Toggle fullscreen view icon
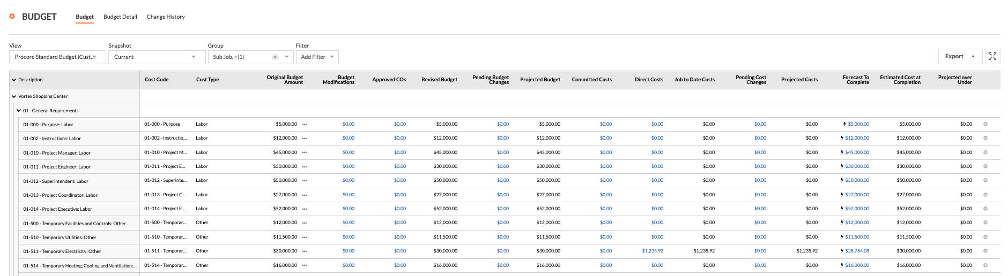Image resolution: width=1008 pixels, height=276 pixels. click(x=992, y=56)
